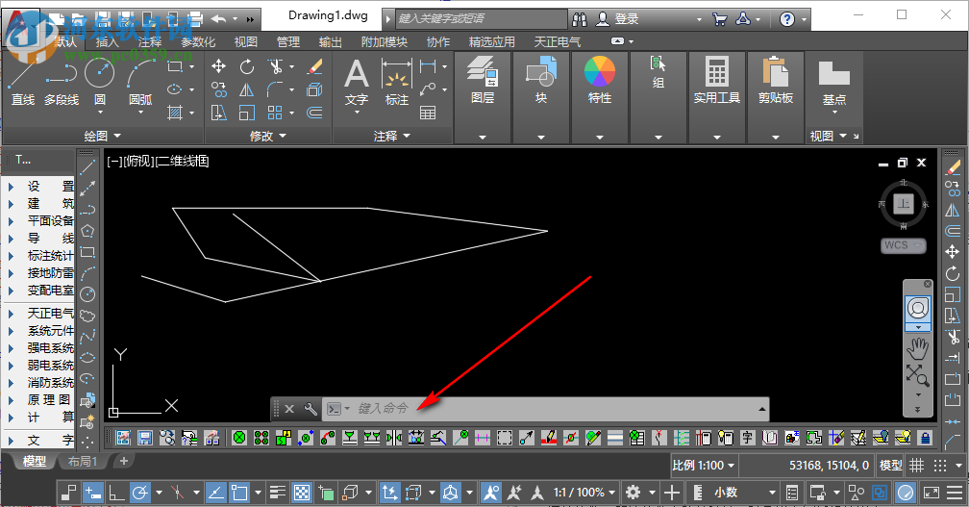Switch to the 插入 ribbon tab
Viewport: 969px width, 507px height.
pos(108,41)
